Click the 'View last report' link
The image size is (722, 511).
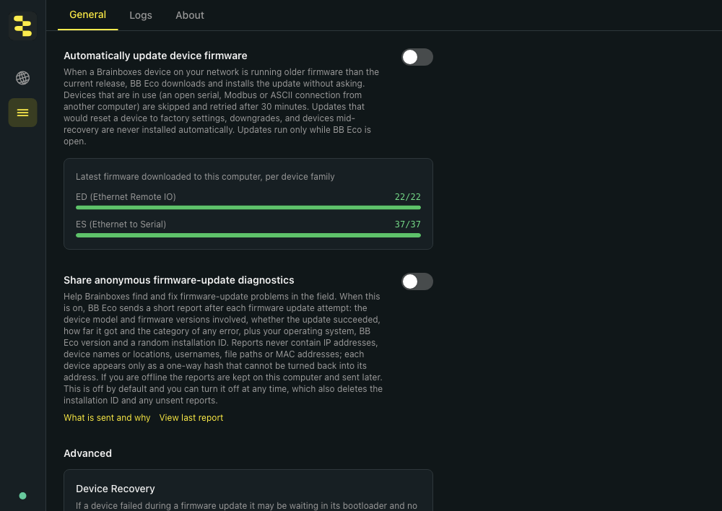pos(191,418)
